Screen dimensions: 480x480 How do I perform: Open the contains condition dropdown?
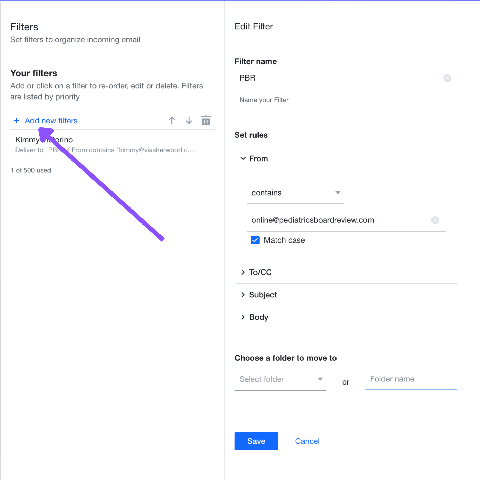click(295, 193)
